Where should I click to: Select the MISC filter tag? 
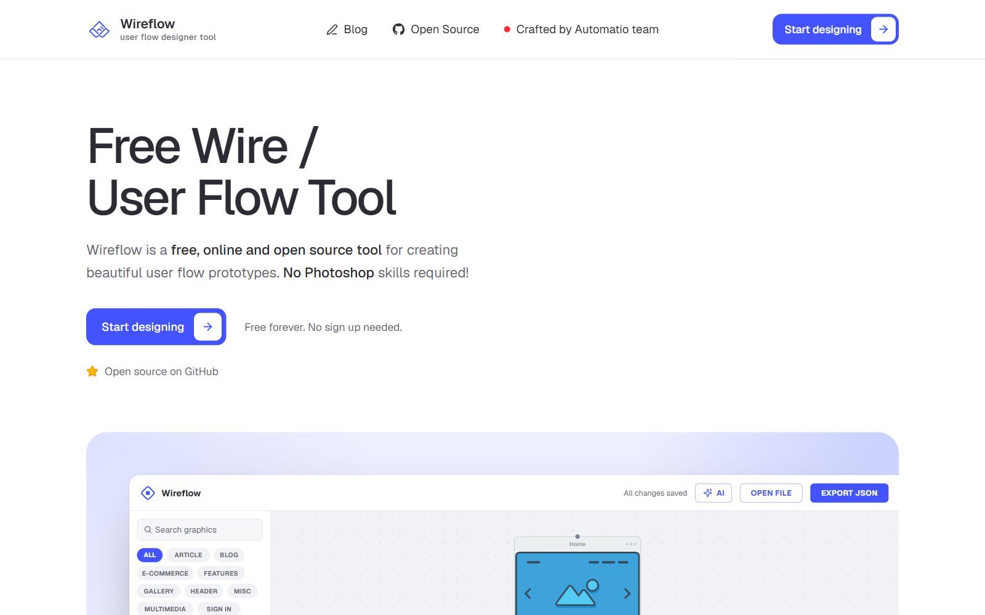pyautogui.click(x=243, y=591)
